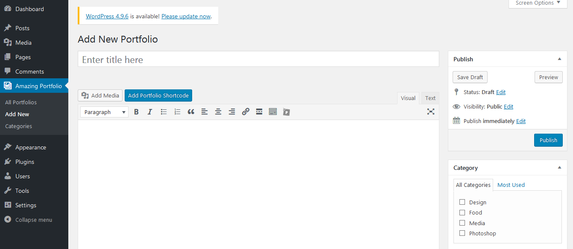This screenshot has width=573, height=249.
Task: Align text center
Action: 218,112
